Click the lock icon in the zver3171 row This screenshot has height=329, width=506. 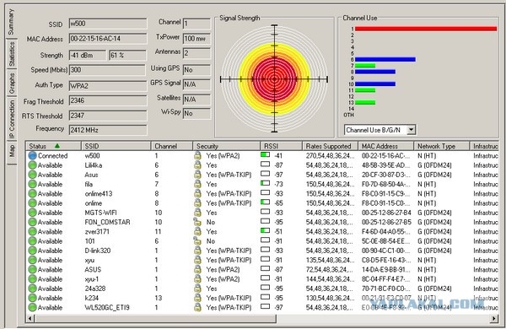pos(197,231)
